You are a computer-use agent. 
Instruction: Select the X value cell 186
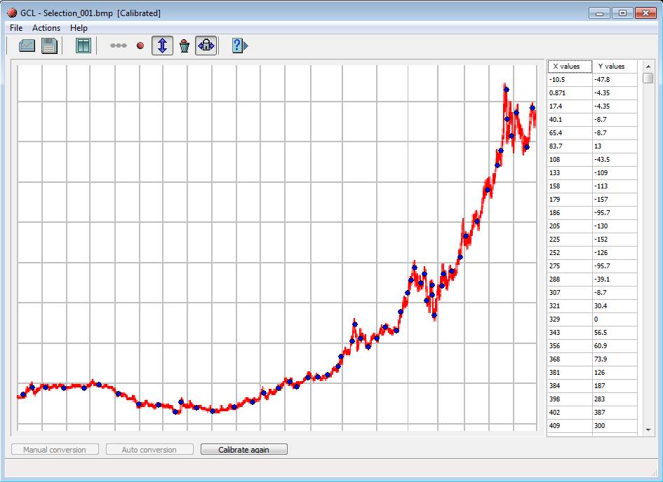click(570, 213)
